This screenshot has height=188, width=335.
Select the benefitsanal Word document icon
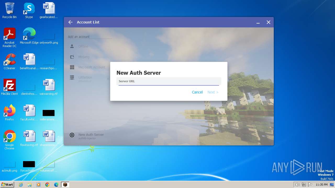[x=29, y=62]
